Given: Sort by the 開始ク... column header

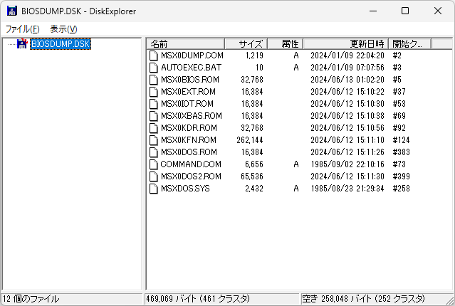Looking at the screenshot, I should click(x=410, y=44).
